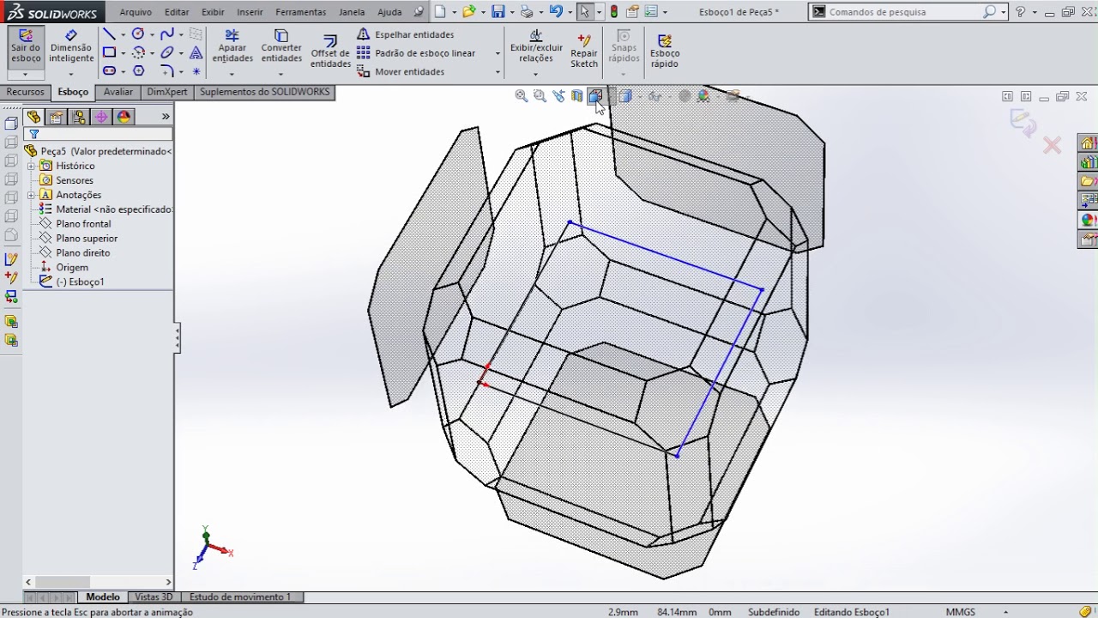
Task: Select the sketch Point tool
Action: [x=196, y=72]
